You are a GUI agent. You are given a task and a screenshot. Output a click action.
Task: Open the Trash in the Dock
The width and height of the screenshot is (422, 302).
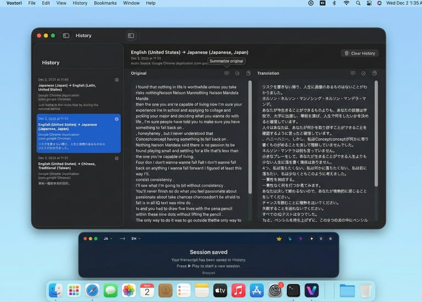click(366, 290)
